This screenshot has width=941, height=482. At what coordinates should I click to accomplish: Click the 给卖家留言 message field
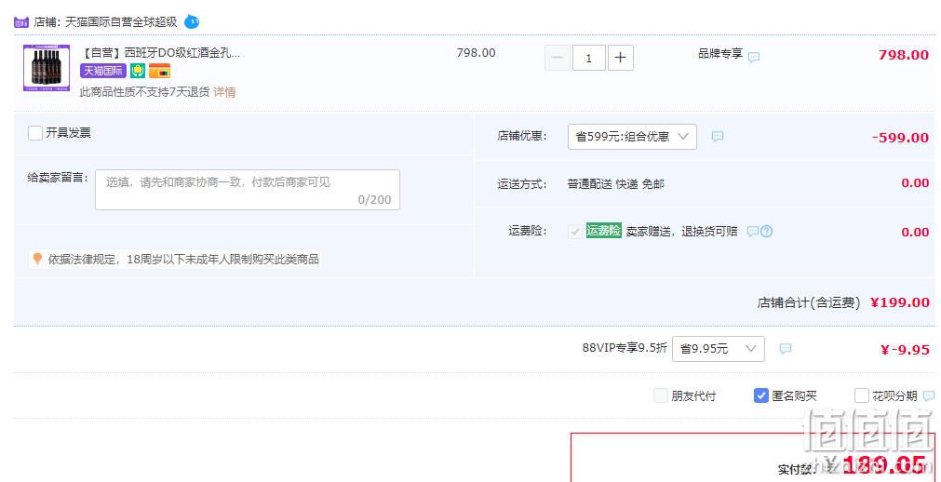(248, 190)
